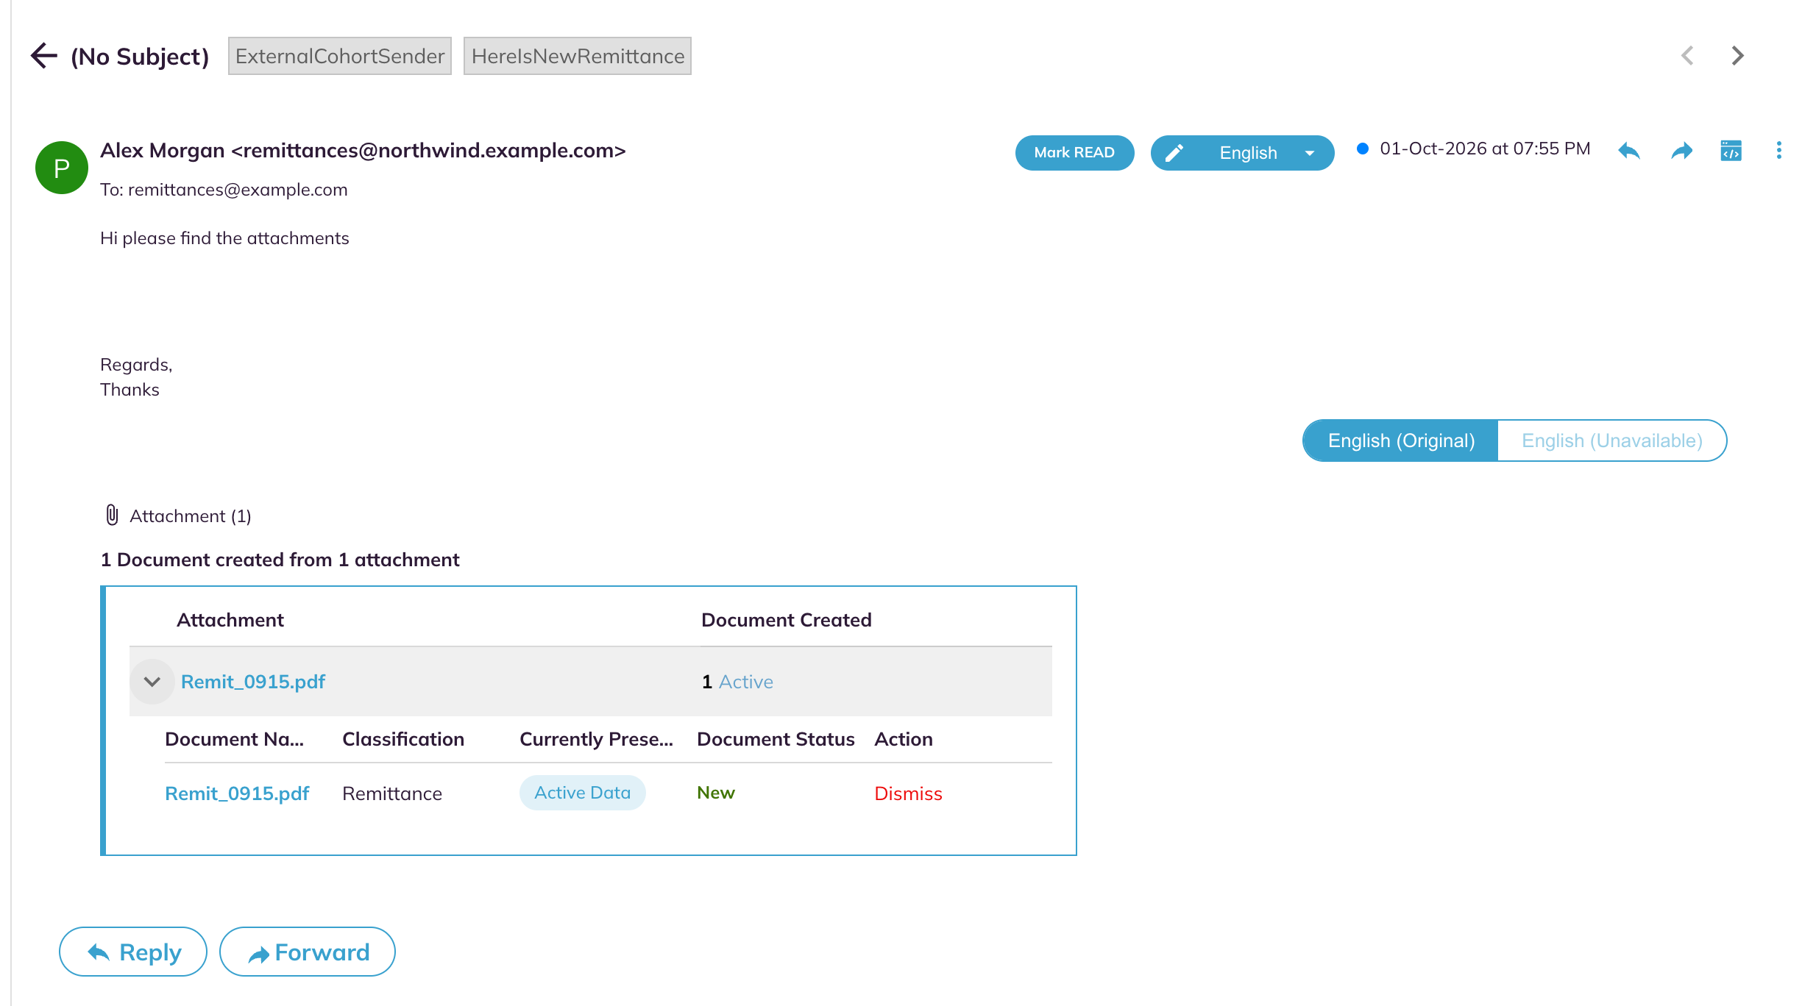The width and height of the screenshot is (1816, 1006).
Task: Click the Action column header
Action: coord(904,739)
